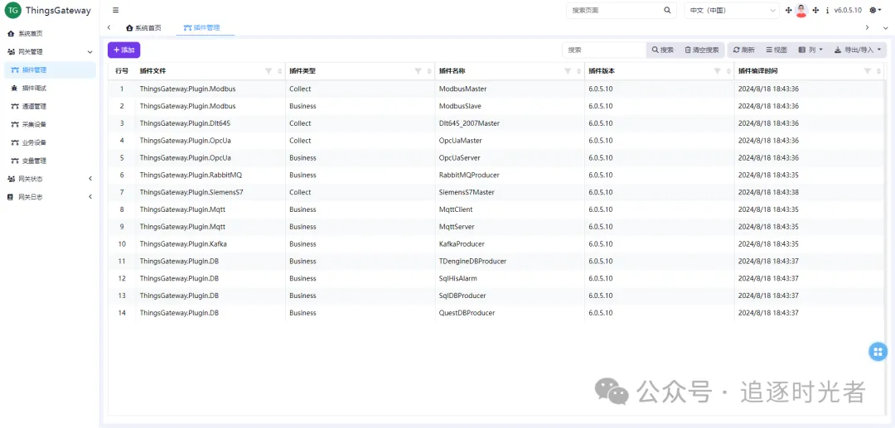
Task: Refresh the table with 刷新
Action: coord(743,50)
